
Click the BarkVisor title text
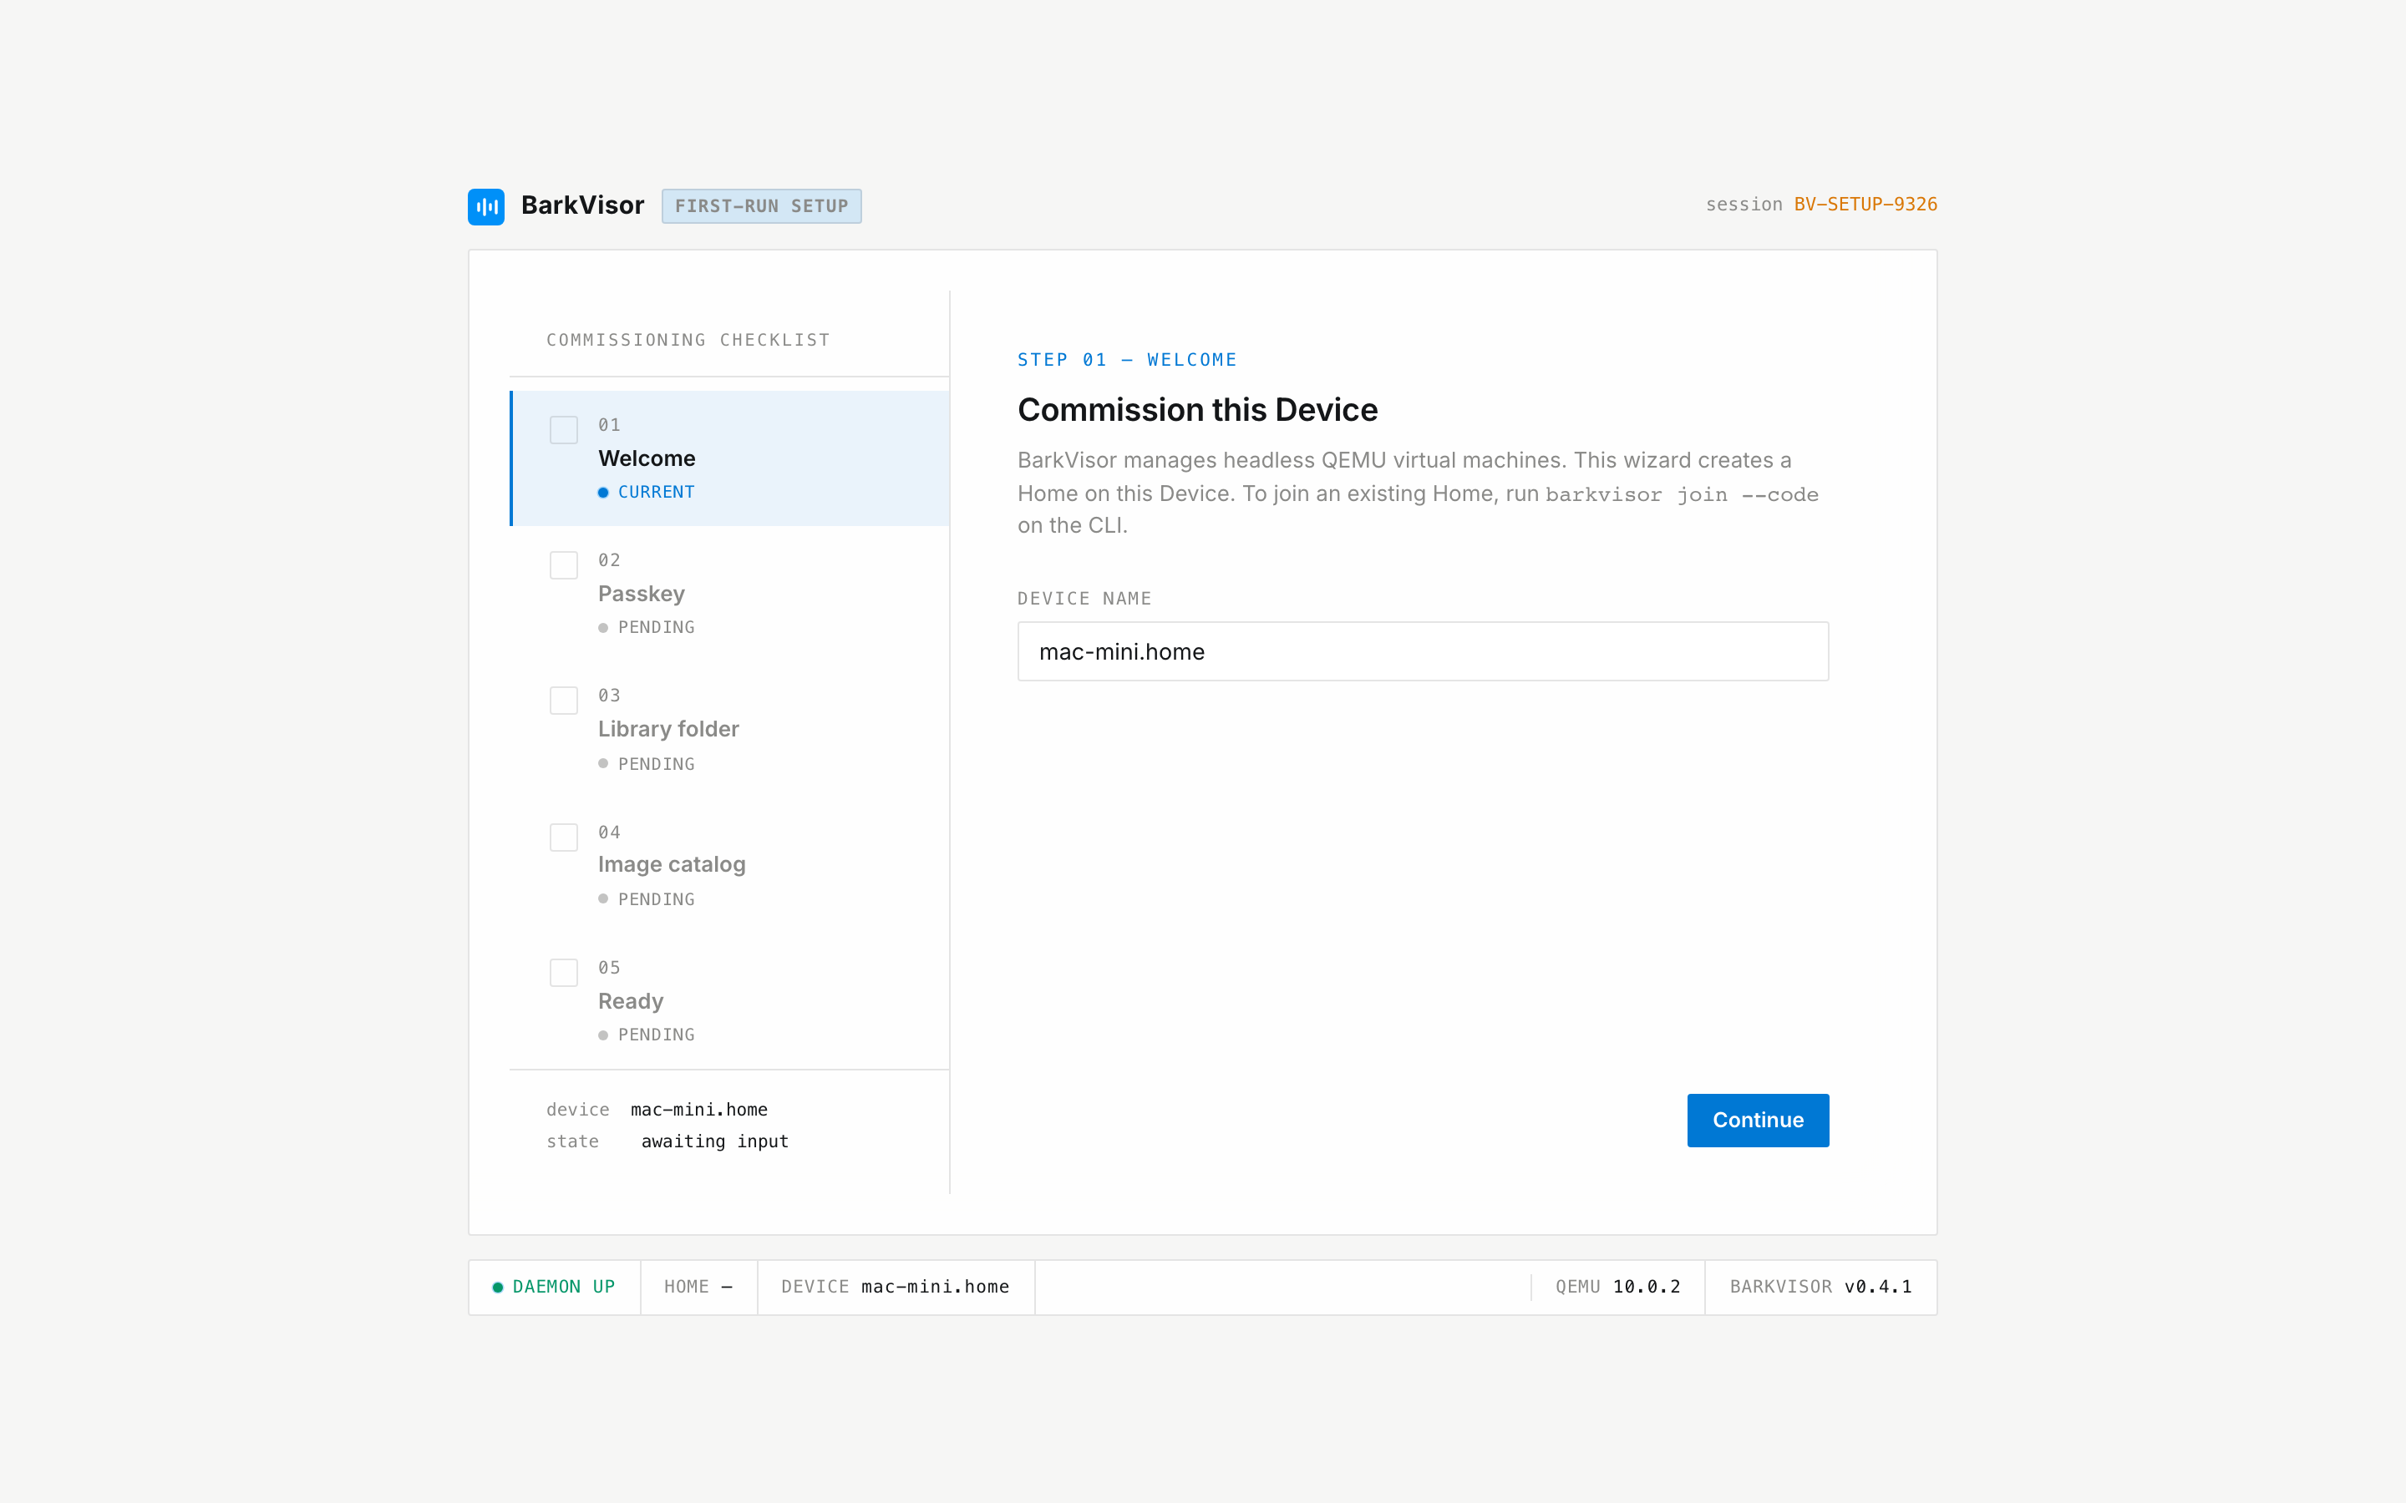582,205
